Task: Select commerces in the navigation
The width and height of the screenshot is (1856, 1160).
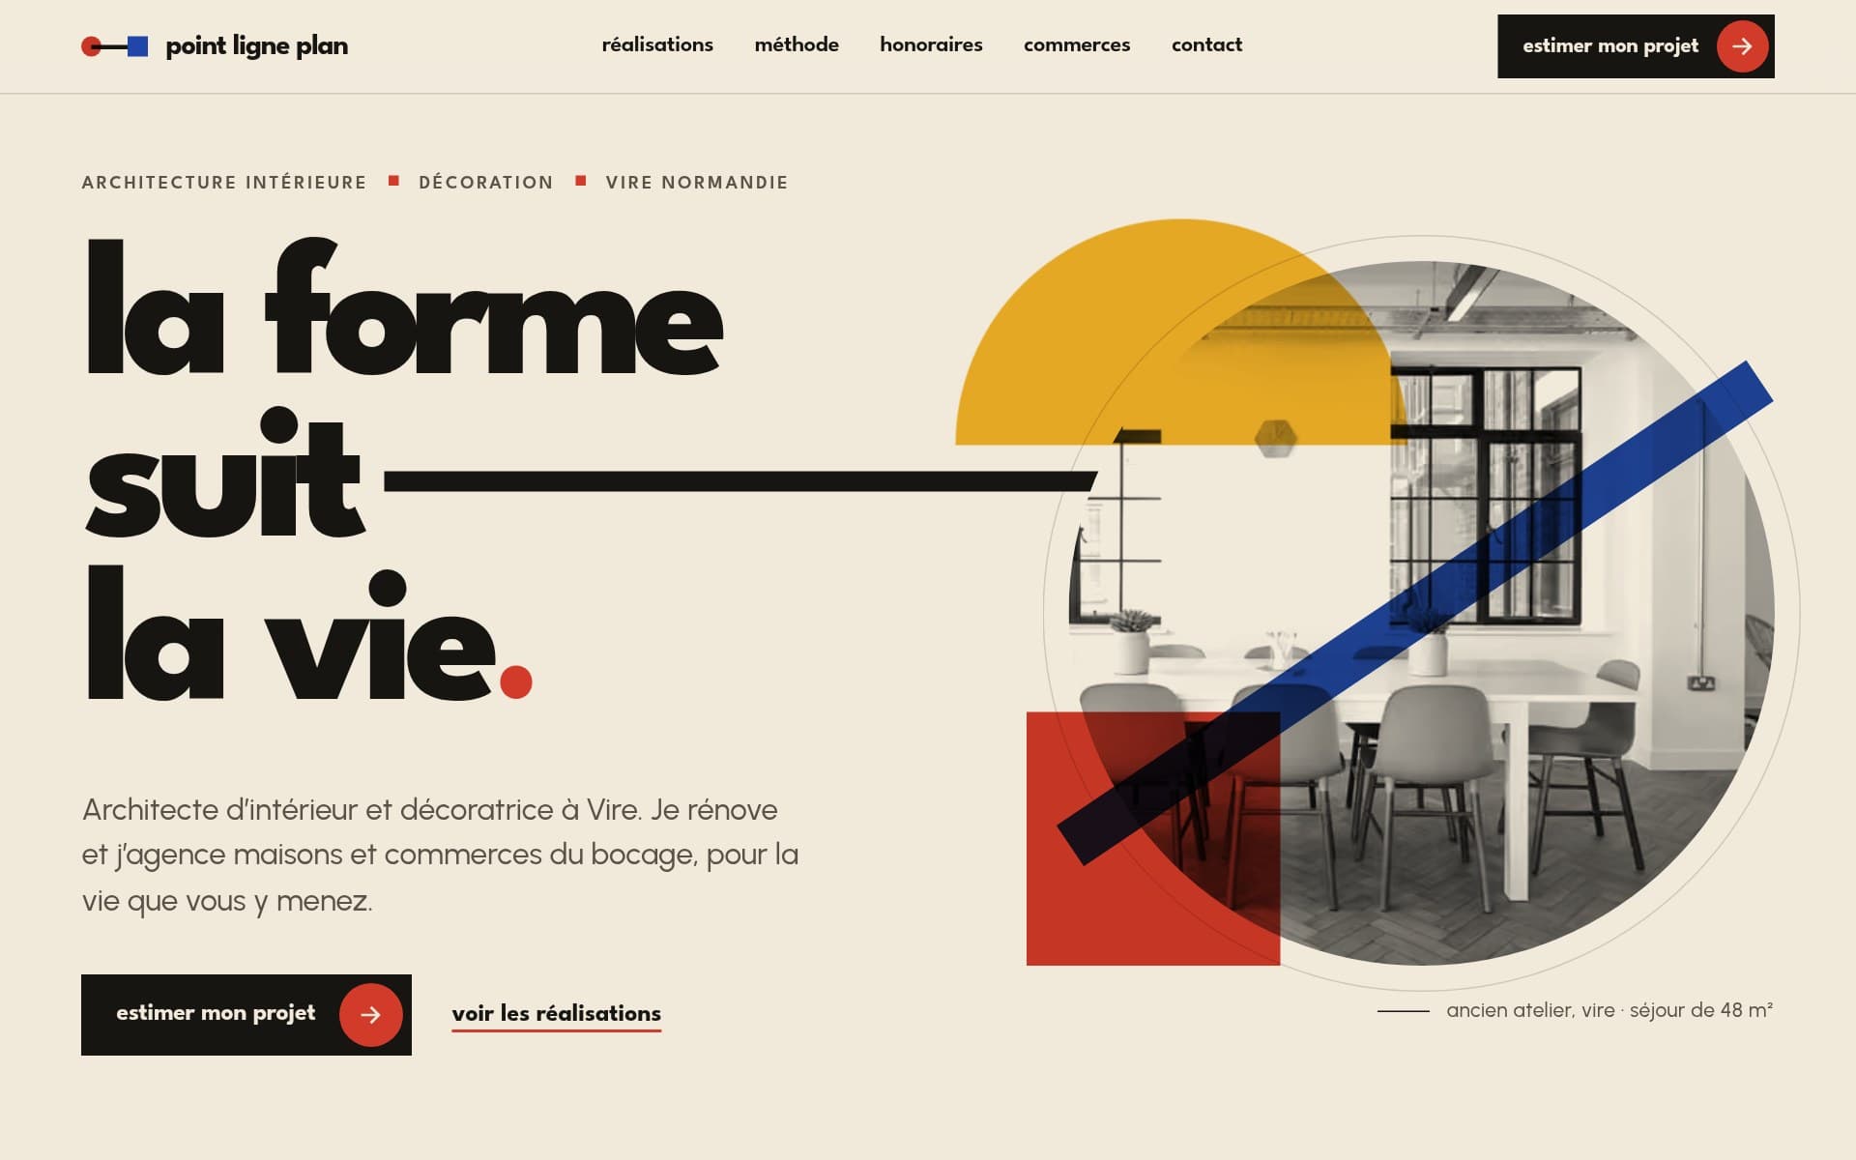Action: coord(1077,44)
